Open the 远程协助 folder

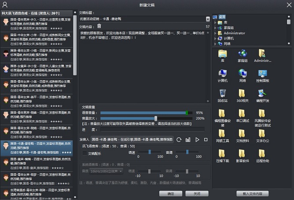click(262, 156)
